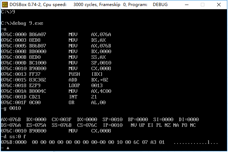Viewport: 228px width, 152px height.
Task: Click the BP=0000 register value
Action: click(x=138, y=120)
